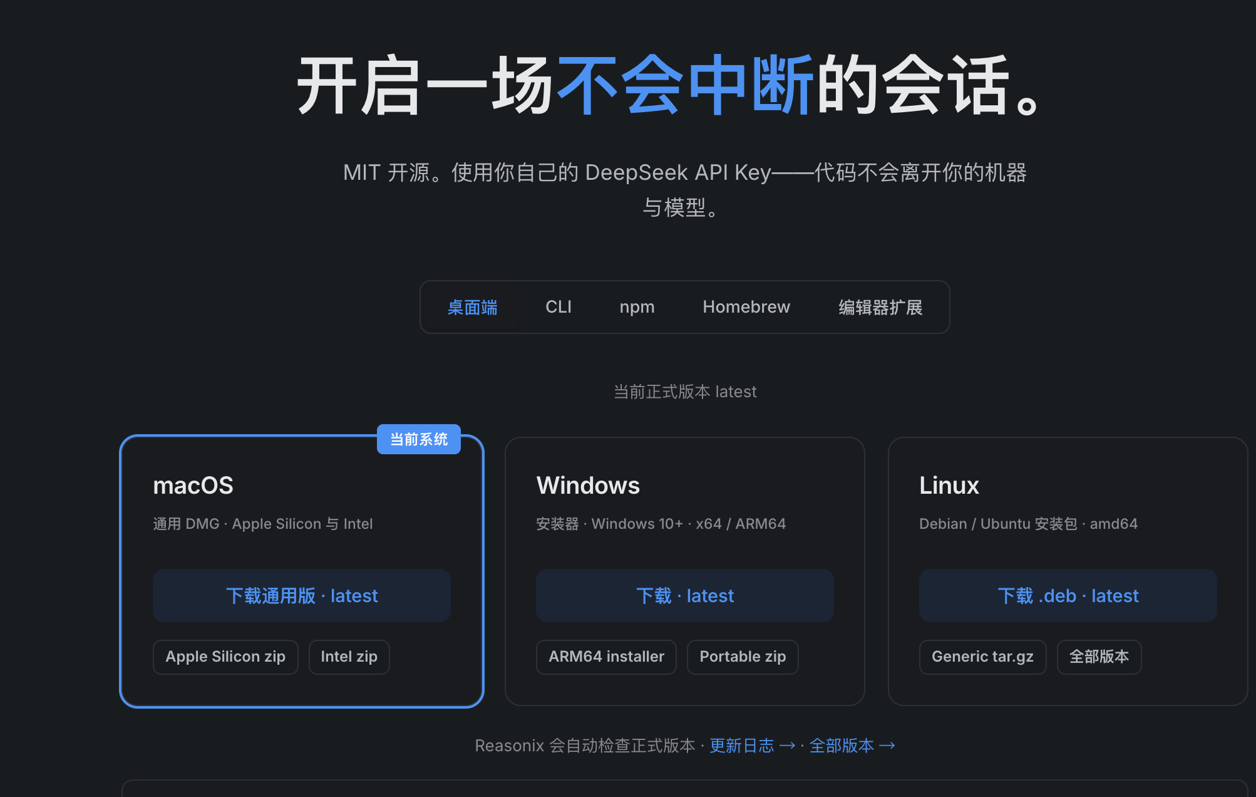Click the text Reasonix 会自动检查正式版本
The width and height of the screenshot is (1256, 797).
pos(585,746)
